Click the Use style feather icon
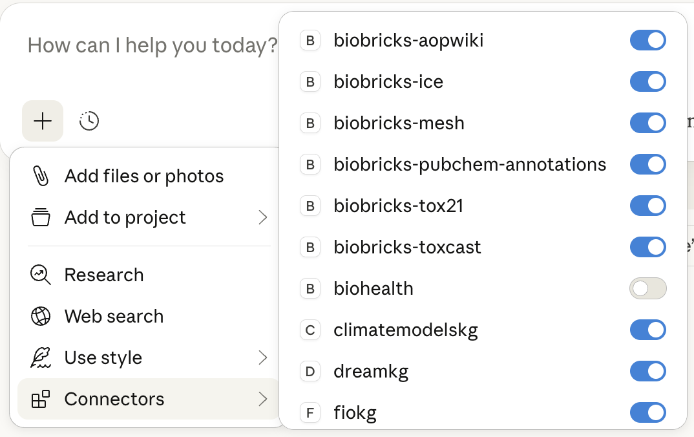Screen dimensions: 694x437 tap(40, 357)
